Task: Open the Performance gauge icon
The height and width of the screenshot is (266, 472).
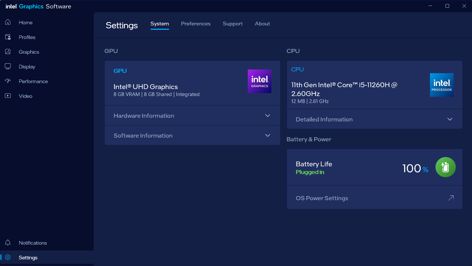Action: point(8,81)
